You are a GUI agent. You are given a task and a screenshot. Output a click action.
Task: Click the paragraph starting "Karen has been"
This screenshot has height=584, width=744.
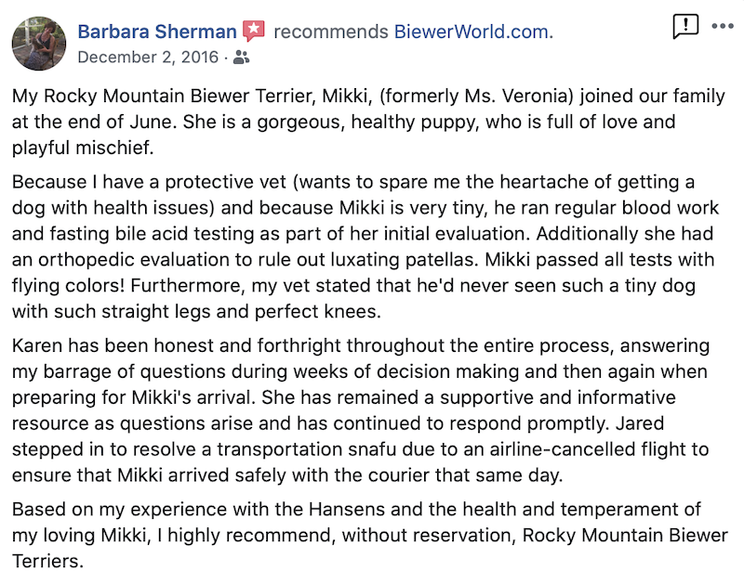(x=363, y=410)
